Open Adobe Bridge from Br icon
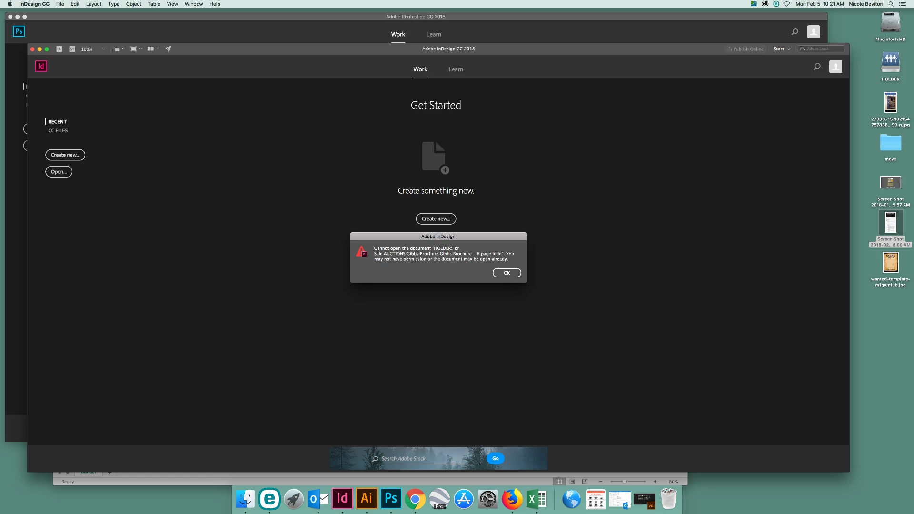 pyautogui.click(x=60, y=49)
